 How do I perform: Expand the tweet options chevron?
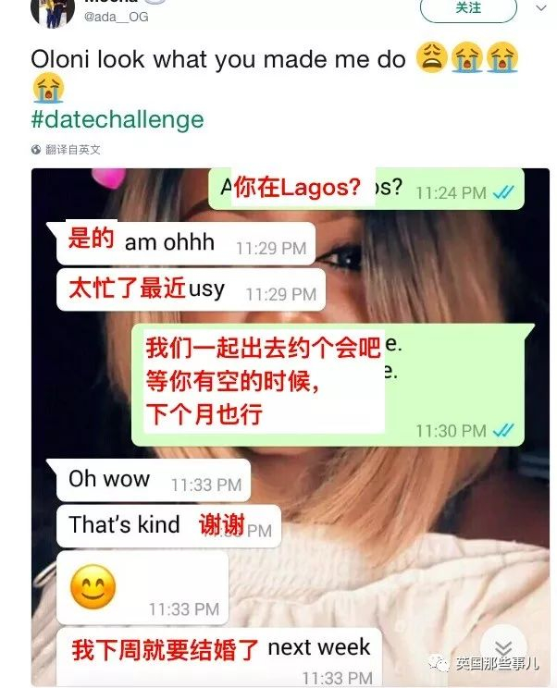click(541, 8)
